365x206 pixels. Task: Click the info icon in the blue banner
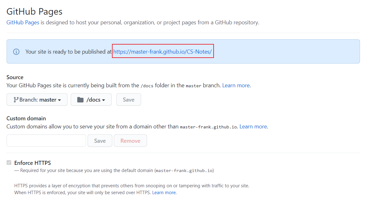[16, 52]
